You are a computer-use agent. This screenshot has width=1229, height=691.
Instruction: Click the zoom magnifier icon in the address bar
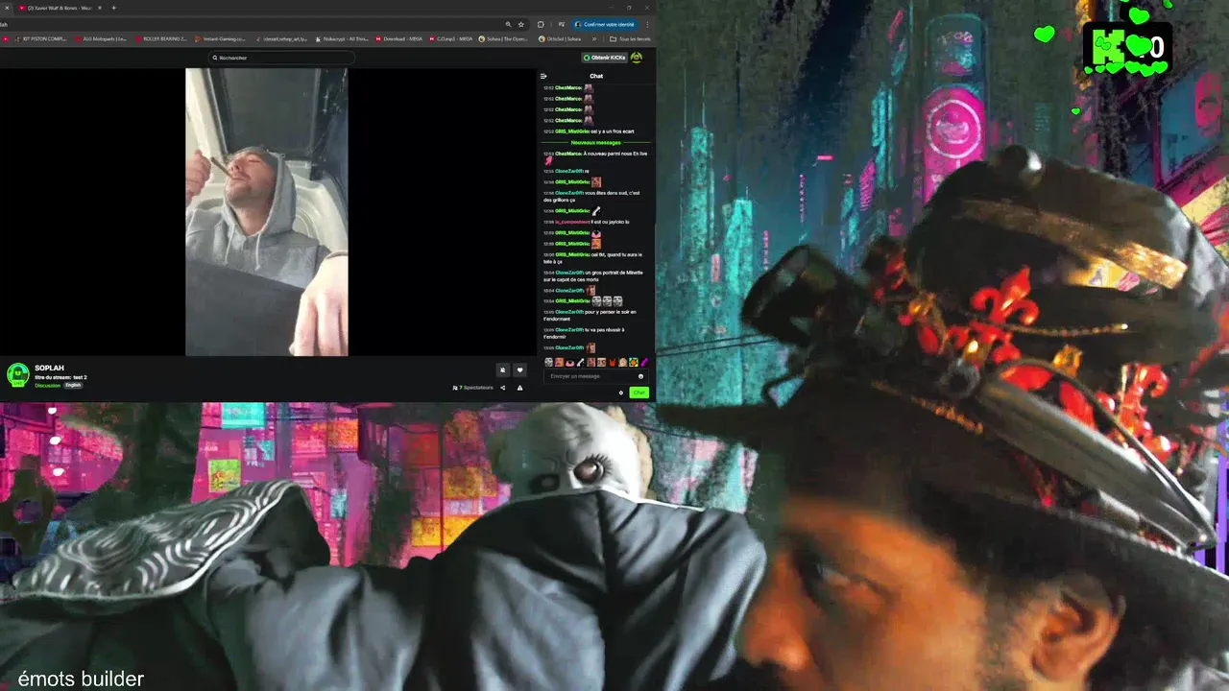[x=508, y=24]
